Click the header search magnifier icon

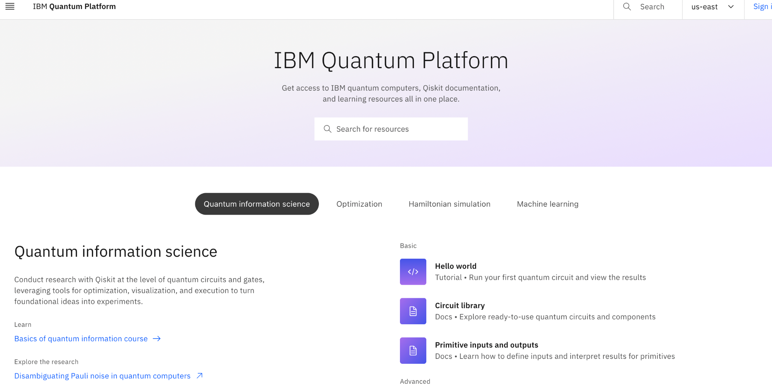click(x=627, y=7)
